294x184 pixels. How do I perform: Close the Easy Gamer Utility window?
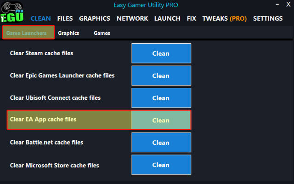[288, 4]
